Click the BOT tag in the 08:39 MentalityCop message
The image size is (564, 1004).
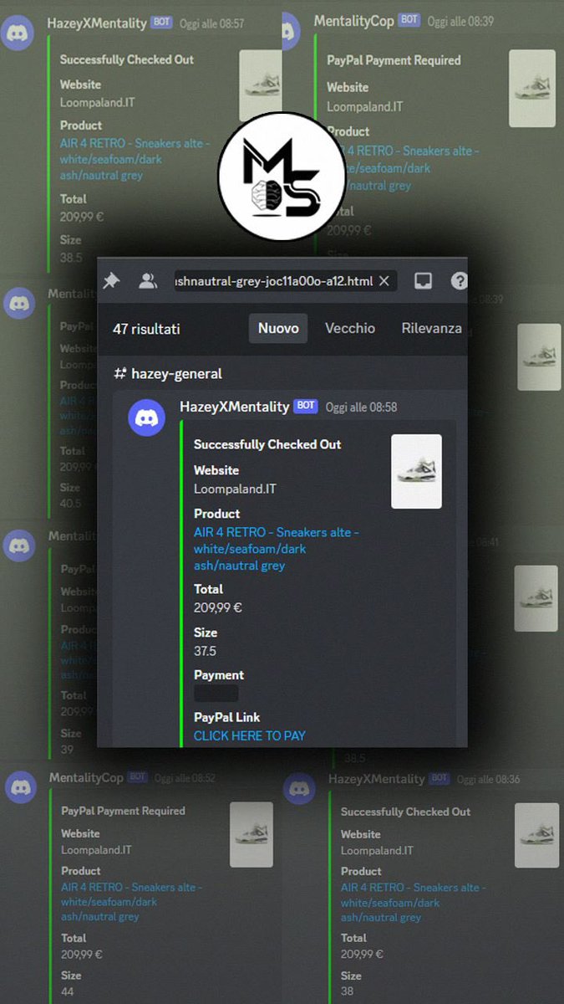(x=409, y=20)
